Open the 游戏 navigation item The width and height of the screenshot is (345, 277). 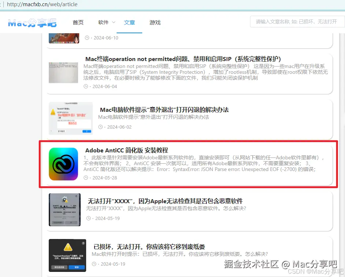coord(155,22)
